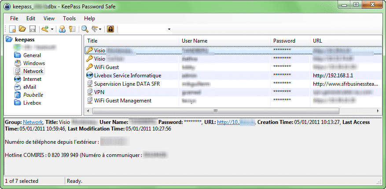Viewport: 386px width, 189px height.
Task: Open the Add Entry dropdown arrow
Action: tap(52, 29)
